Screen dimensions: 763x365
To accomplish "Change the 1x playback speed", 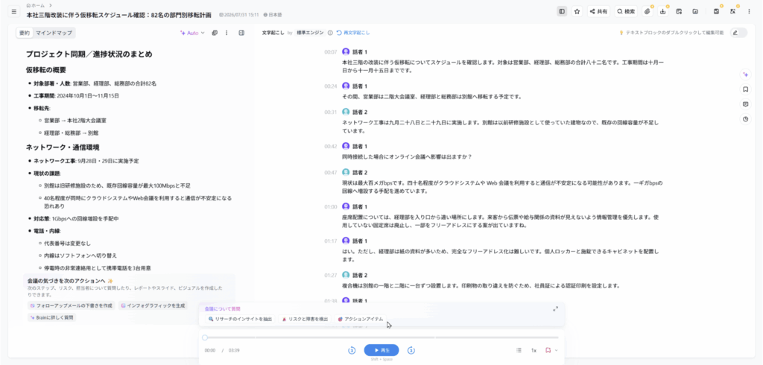I will tap(534, 350).
